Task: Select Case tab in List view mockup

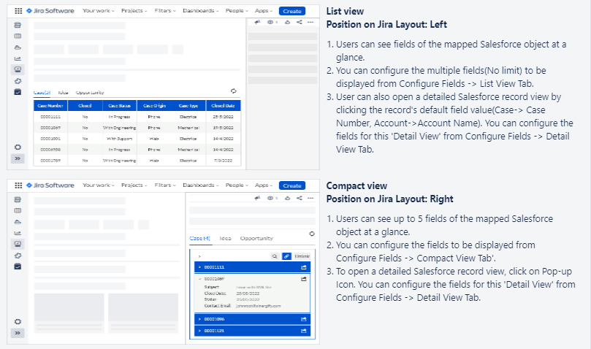Action: (42, 92)
